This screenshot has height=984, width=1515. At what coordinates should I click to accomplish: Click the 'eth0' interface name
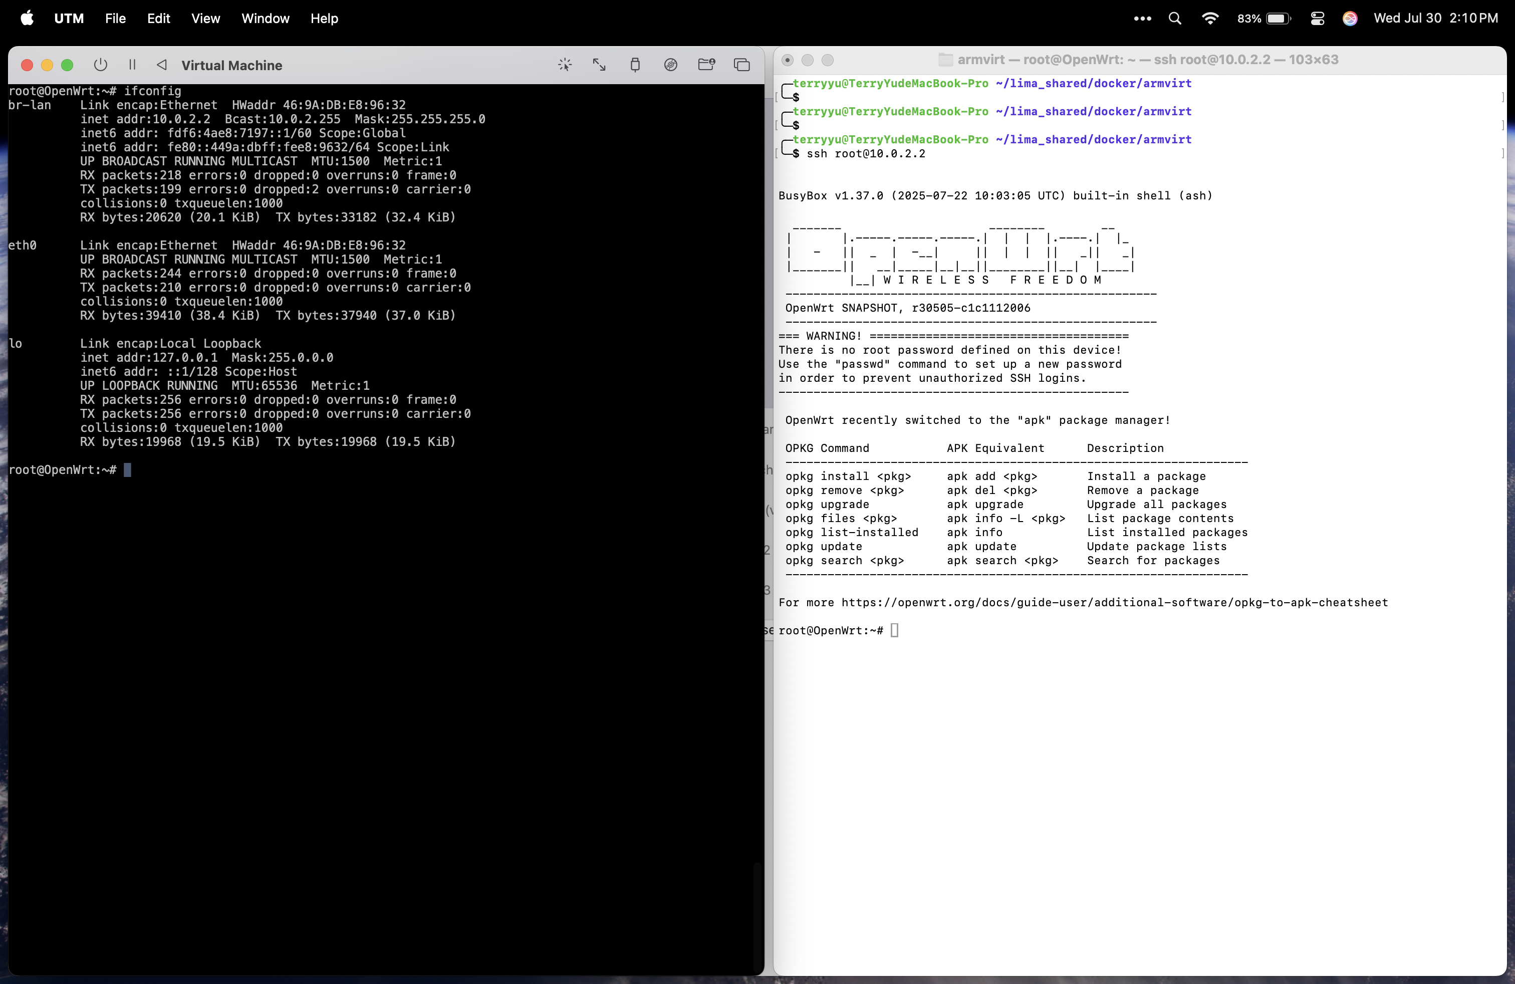coord(22,245)
